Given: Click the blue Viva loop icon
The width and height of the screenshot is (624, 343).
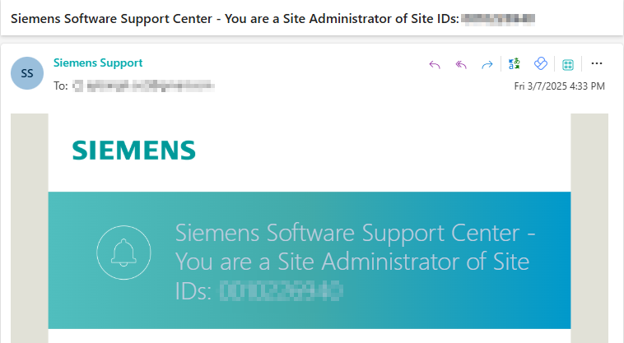Looking at the screenshot, I should [x=541, y=64].
